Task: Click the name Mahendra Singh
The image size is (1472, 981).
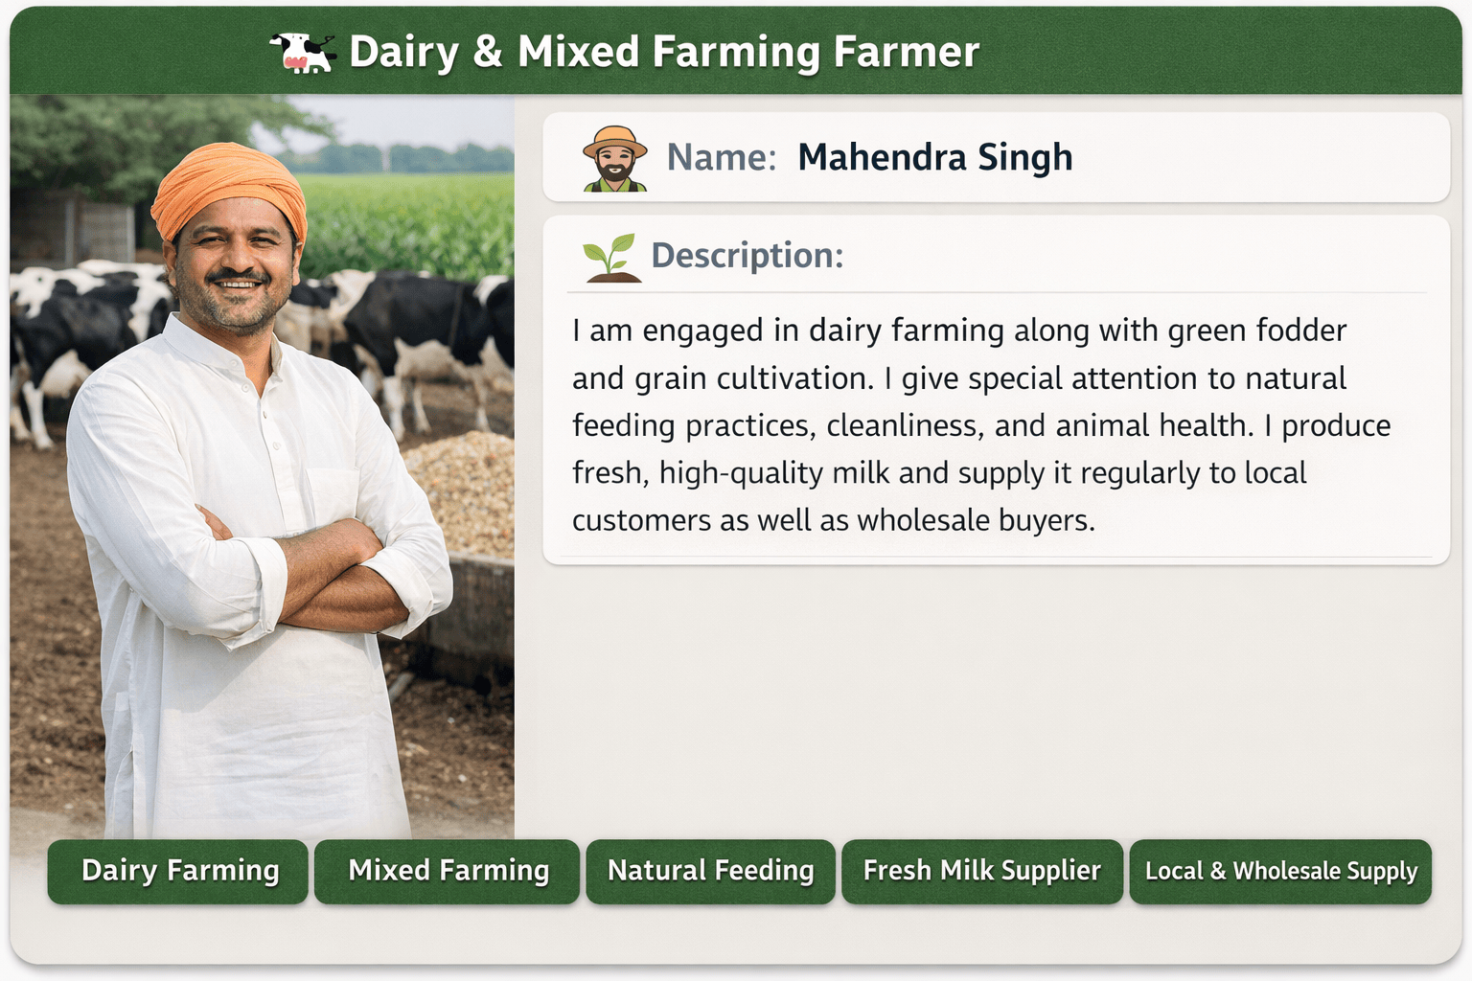Action: click(x=934, y=157)
